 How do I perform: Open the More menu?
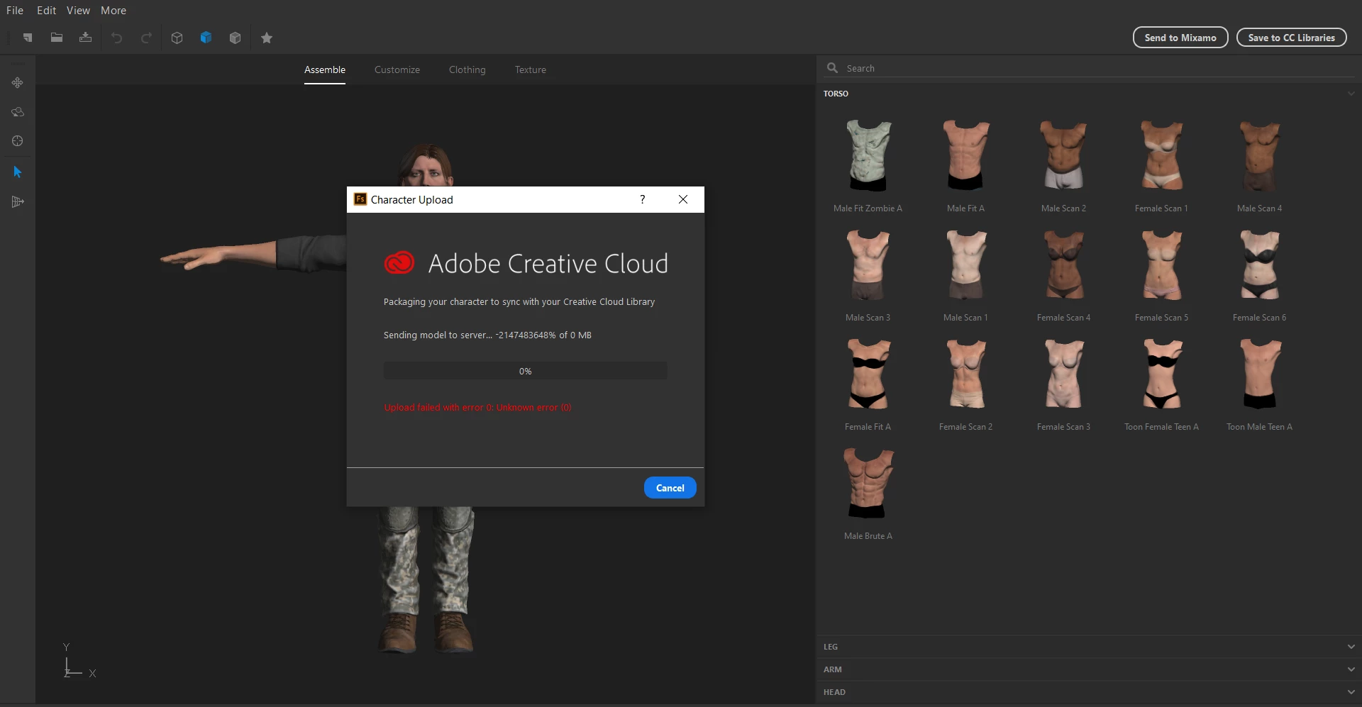click(x=113, y=11)
